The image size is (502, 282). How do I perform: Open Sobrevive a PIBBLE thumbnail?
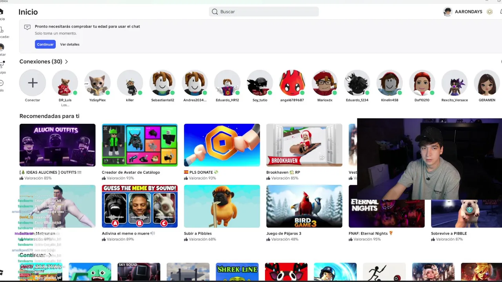coord(467,213)
